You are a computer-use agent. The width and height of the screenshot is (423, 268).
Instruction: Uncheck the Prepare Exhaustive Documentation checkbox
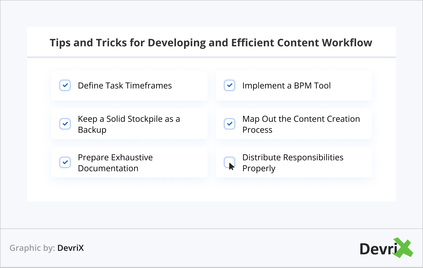[65, 162]
